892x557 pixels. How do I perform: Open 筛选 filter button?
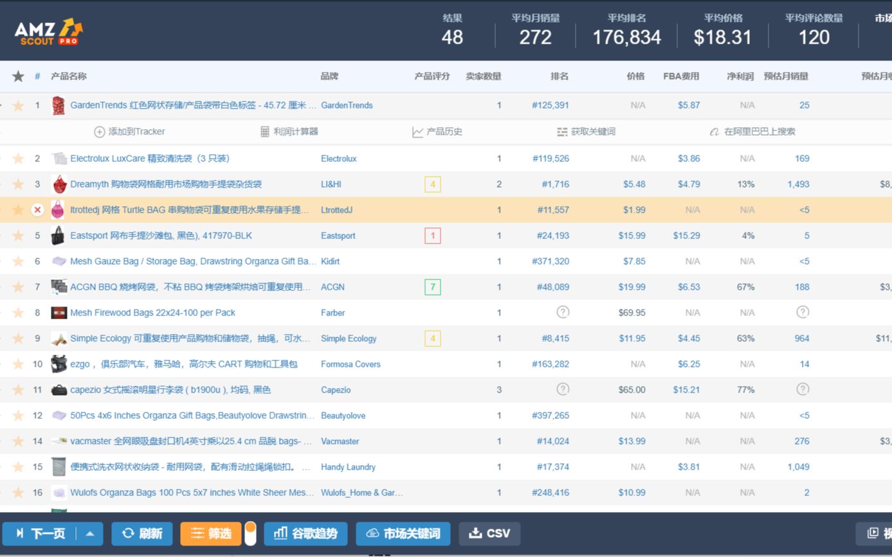pos(211,533)
